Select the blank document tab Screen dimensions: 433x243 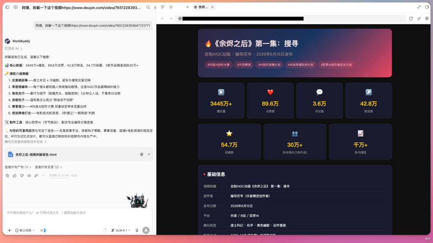[171, 7]
